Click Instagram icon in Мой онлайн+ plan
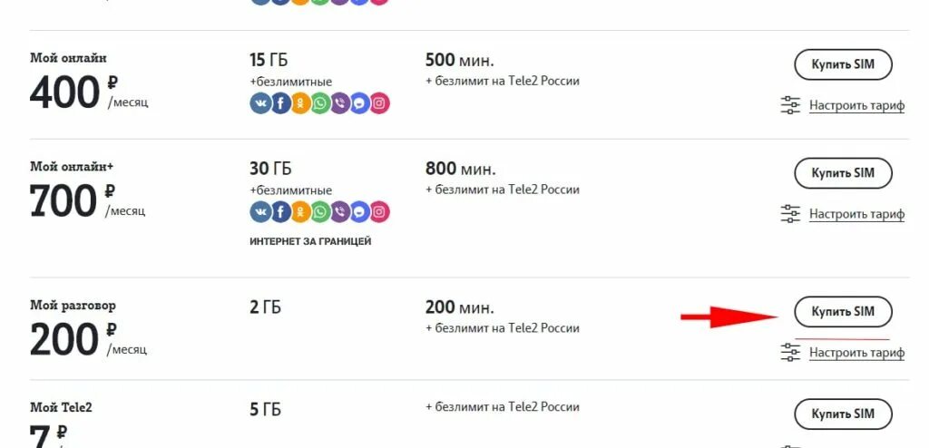Image resolution: width=929 pixels, height=448 pixels. coord(380,212)
